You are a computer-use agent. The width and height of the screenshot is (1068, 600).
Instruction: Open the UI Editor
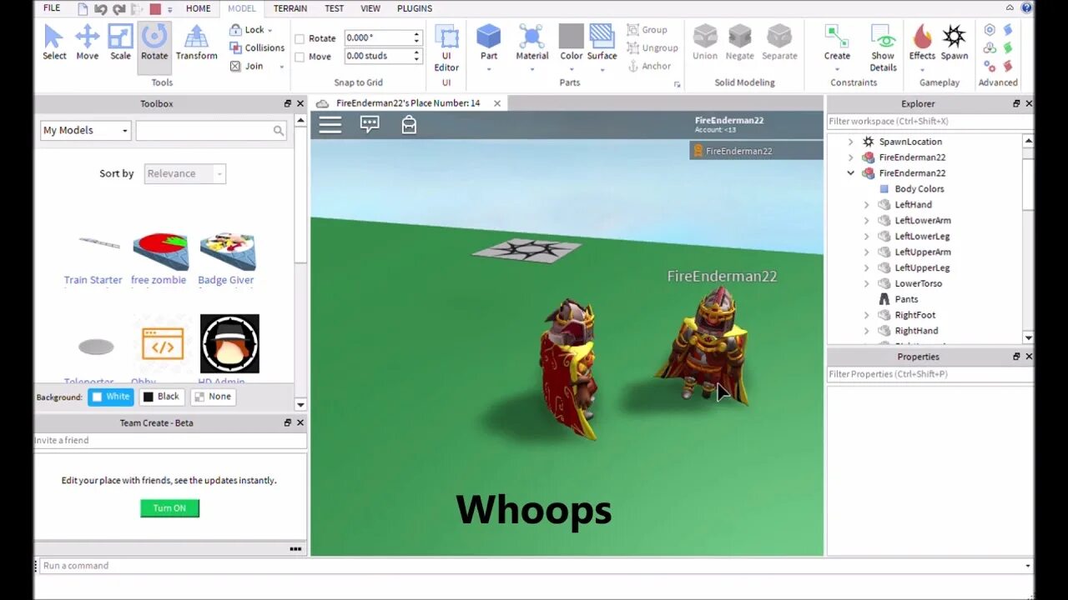click(x=446, y=48)
